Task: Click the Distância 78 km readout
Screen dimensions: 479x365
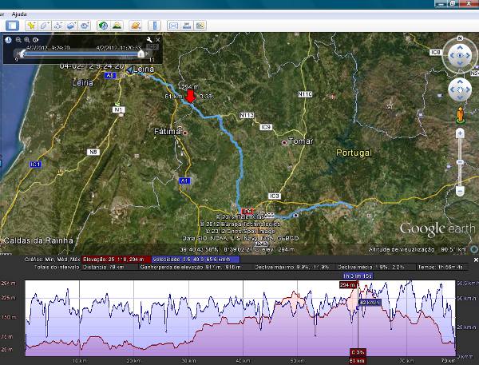Action: (103, 267)
